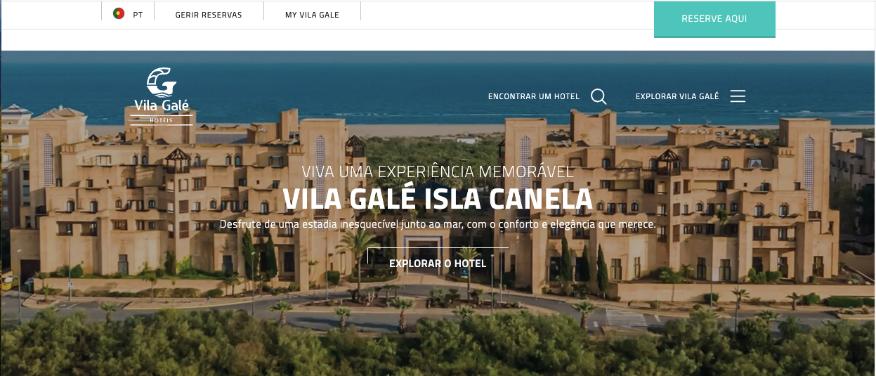876x376 pixels.
Task: Expand the Explorar Vila Galé menu label
Action: [677, 96]
